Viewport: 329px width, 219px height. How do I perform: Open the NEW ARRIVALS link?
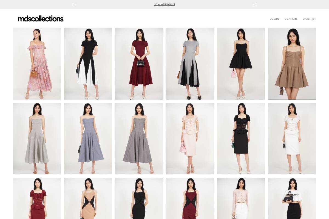tap(164, 4)
